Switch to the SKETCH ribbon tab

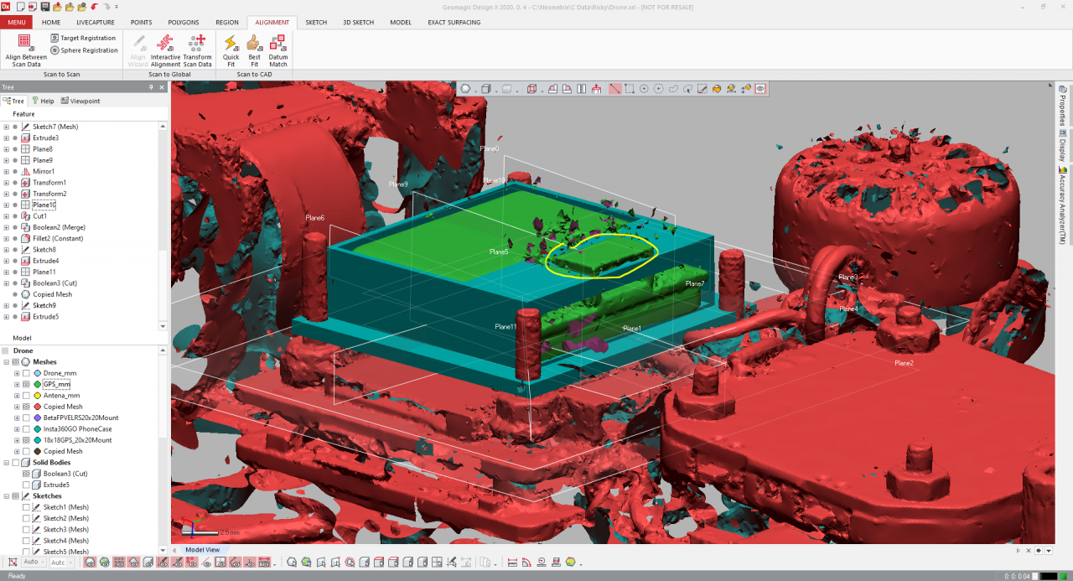coord(316,23)
